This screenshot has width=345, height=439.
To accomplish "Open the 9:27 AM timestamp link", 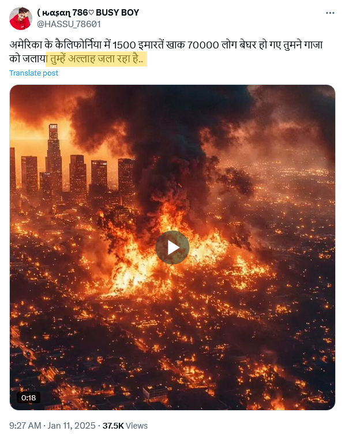I will coord(25,426).
